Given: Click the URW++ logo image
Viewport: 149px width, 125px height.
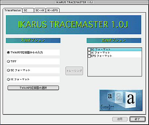Looking at the screenshot, I should [x=121, y=100].
